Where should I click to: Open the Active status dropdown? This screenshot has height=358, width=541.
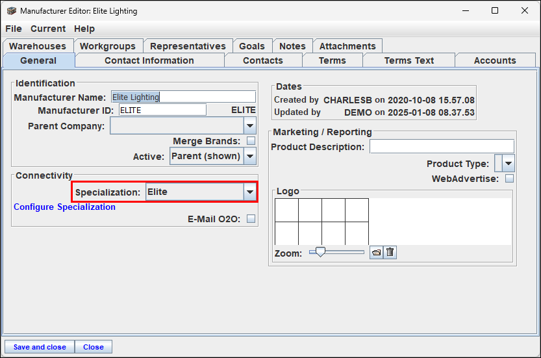(x=250, y=156)
